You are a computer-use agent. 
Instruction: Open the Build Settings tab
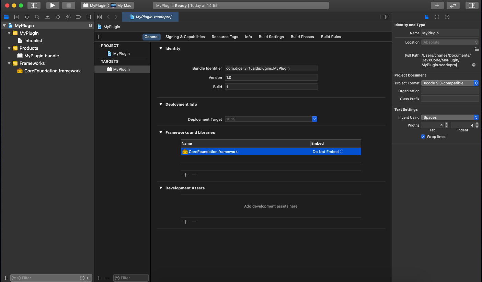[271, 37]
